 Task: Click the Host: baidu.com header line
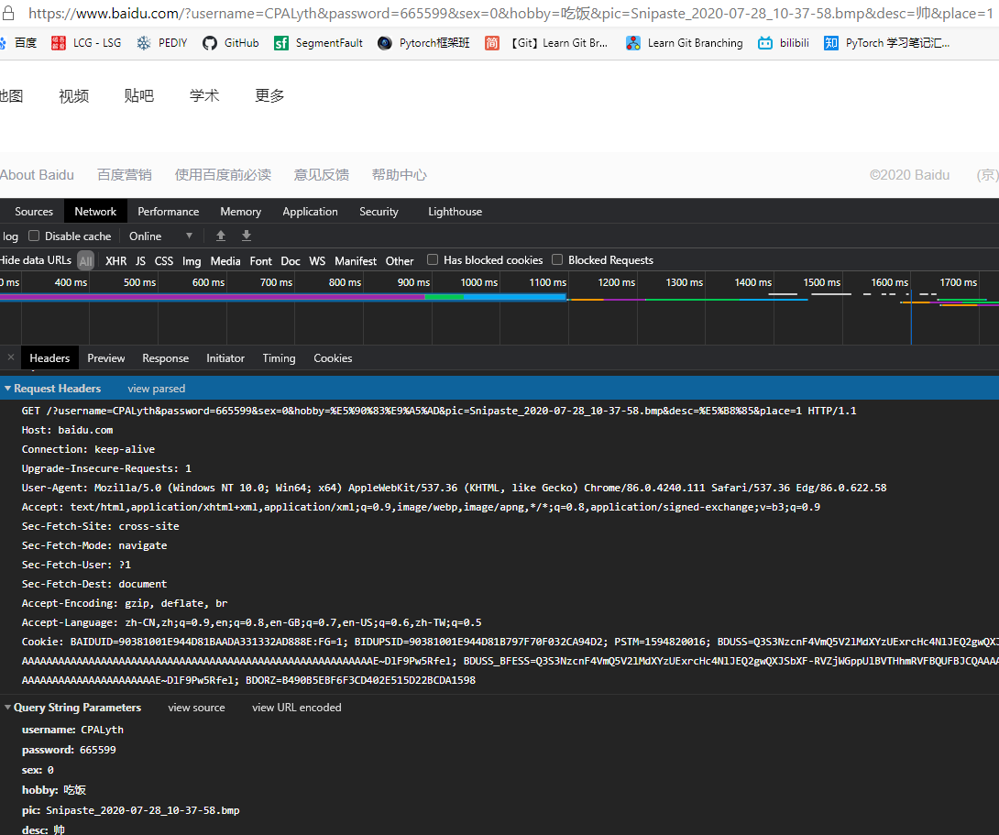[67, 430]
